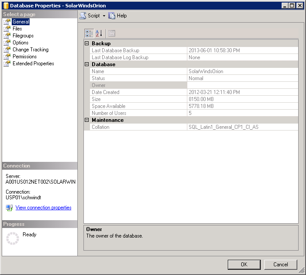Collapse the Database section
This screenshot has width=306, height=275.
point(87,64)
